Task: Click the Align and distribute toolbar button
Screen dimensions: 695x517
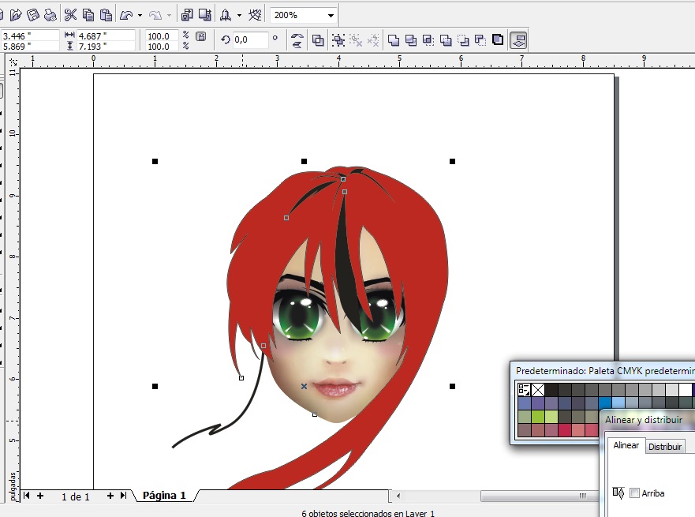Action: point(518,40)
